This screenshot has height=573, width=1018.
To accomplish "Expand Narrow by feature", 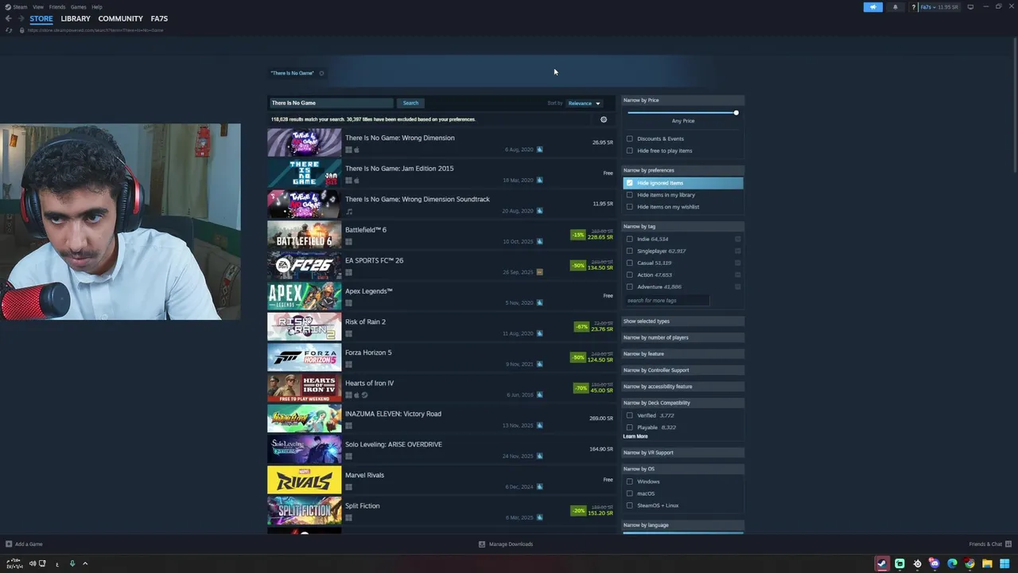I will point(683,354).
